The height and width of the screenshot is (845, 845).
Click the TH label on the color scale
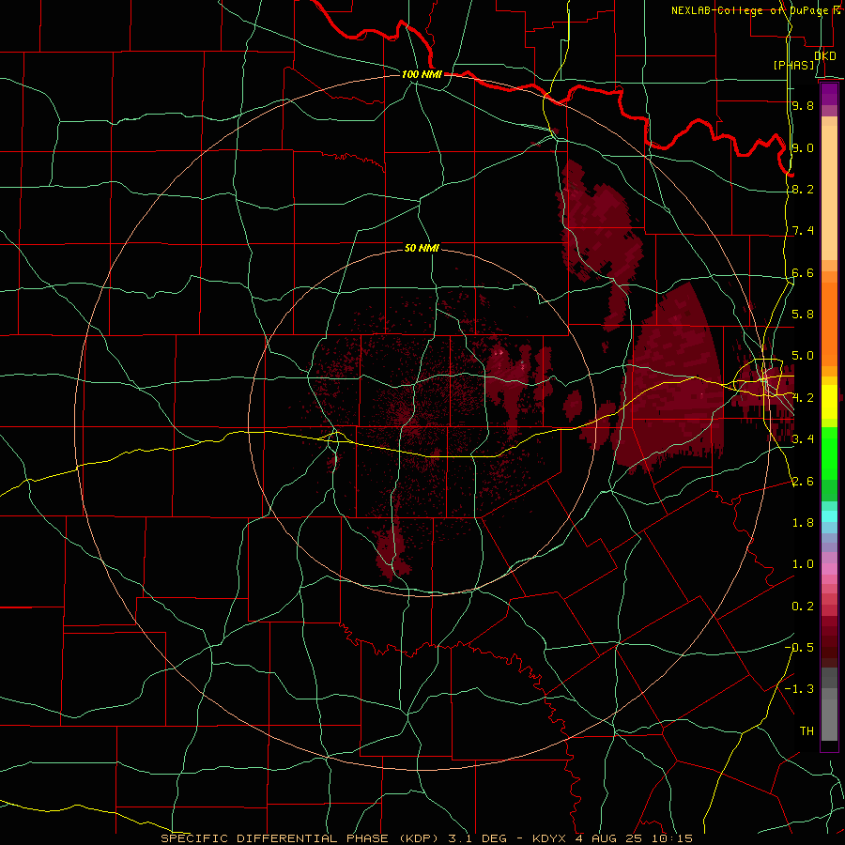pos(807,730)
